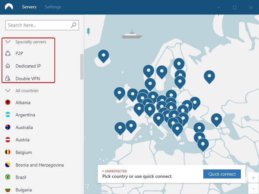Collapse the All countries list
This screenshot has width=259, height=194.
click(8, 91)
